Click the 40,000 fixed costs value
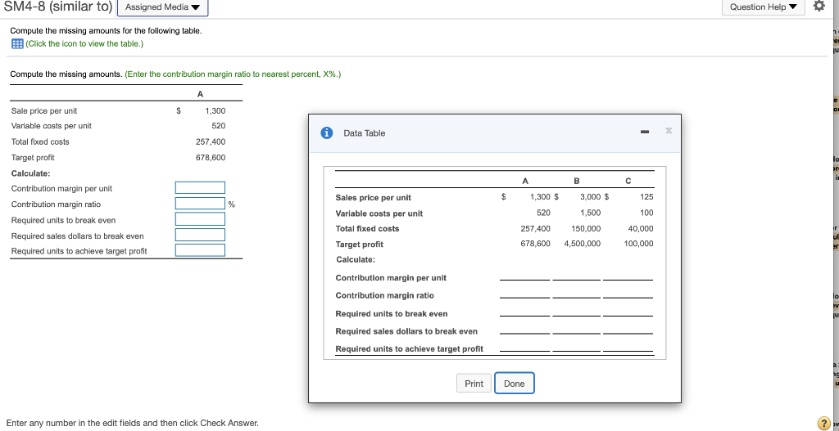 [x=641, y=228]
